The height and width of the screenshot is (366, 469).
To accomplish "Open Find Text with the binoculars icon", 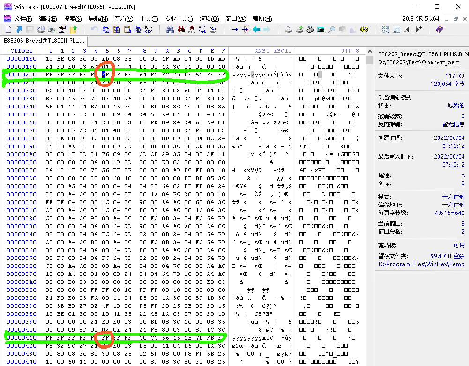I will [x=170, y=29].
